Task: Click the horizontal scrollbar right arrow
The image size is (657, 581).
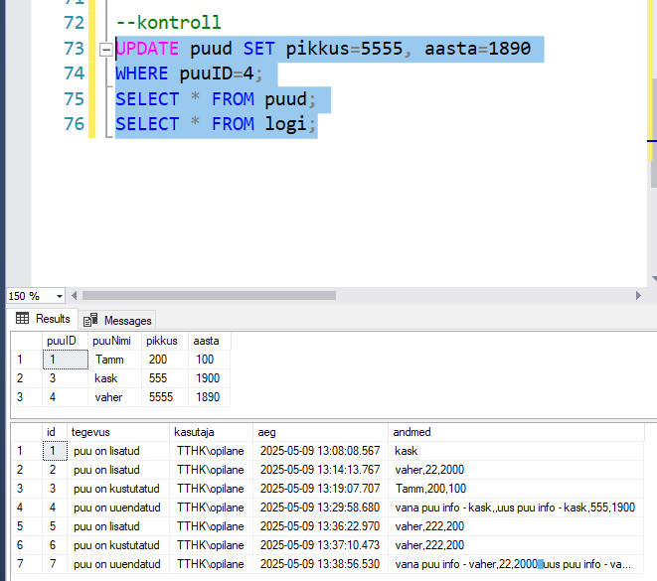Action: (638, 296)
